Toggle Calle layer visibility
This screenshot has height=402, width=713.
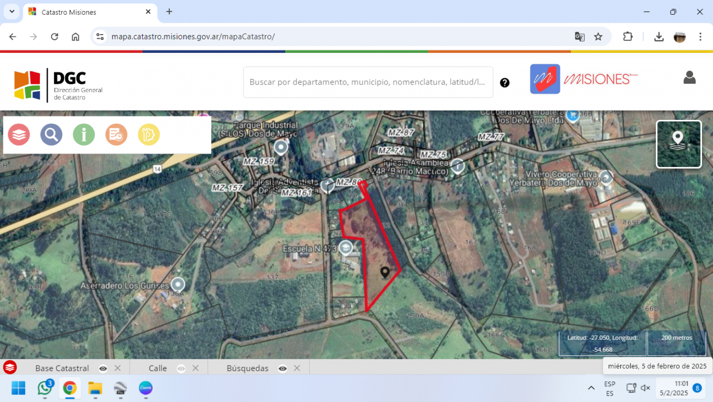181,369
